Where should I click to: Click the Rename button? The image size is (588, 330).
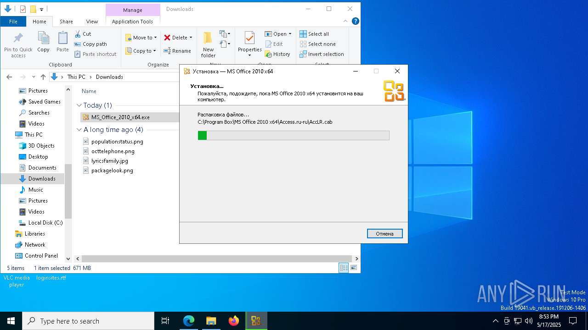coord(177,51)
